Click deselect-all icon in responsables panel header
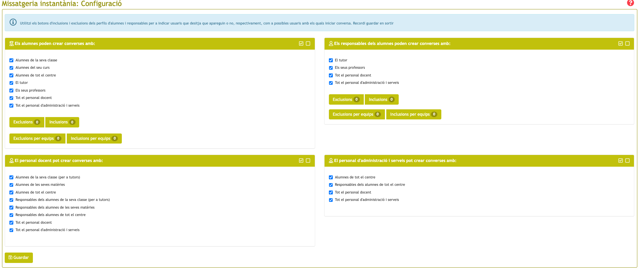640x271 pixels. (x=628, y=44)
